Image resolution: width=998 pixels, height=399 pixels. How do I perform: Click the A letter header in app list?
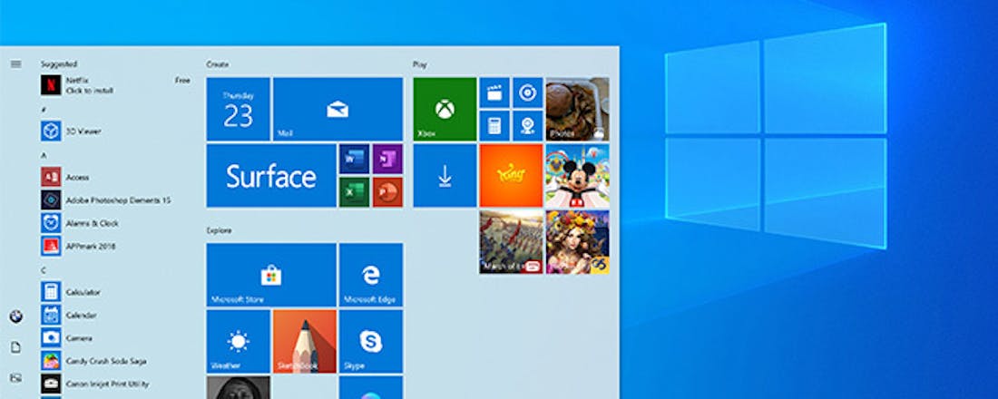(x=44, y=155)
